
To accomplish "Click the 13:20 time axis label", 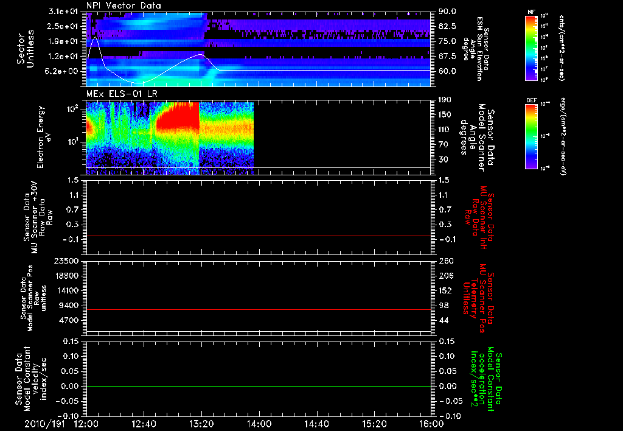I will tap(201, 424).
